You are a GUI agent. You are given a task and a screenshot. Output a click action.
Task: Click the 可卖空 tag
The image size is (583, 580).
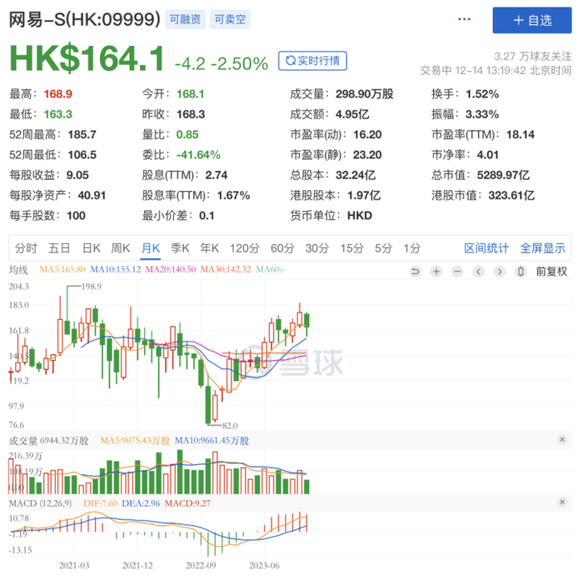pyautogui.click(x=230, y=19)
